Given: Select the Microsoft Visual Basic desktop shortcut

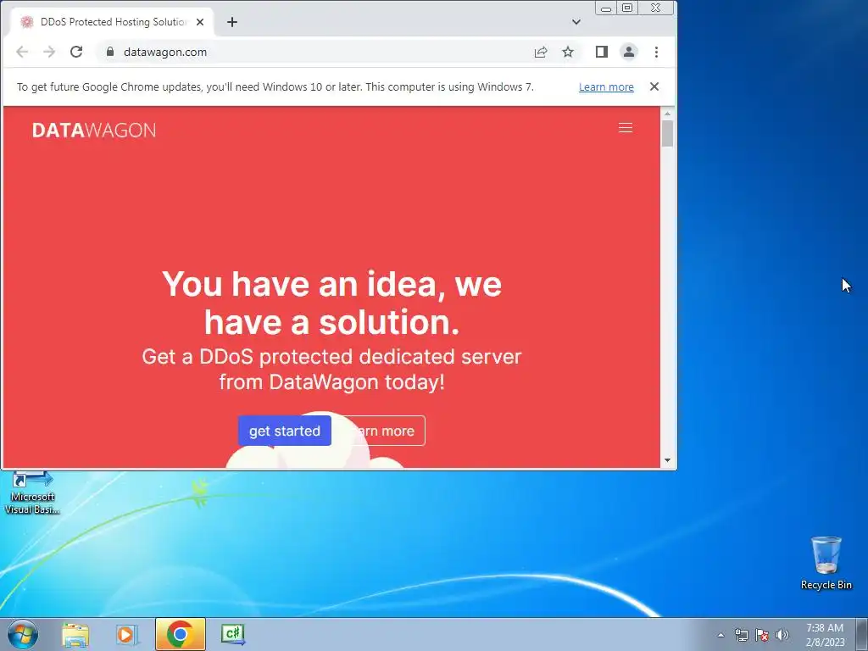Looking at the screenshot, I should tap(32, 492).
